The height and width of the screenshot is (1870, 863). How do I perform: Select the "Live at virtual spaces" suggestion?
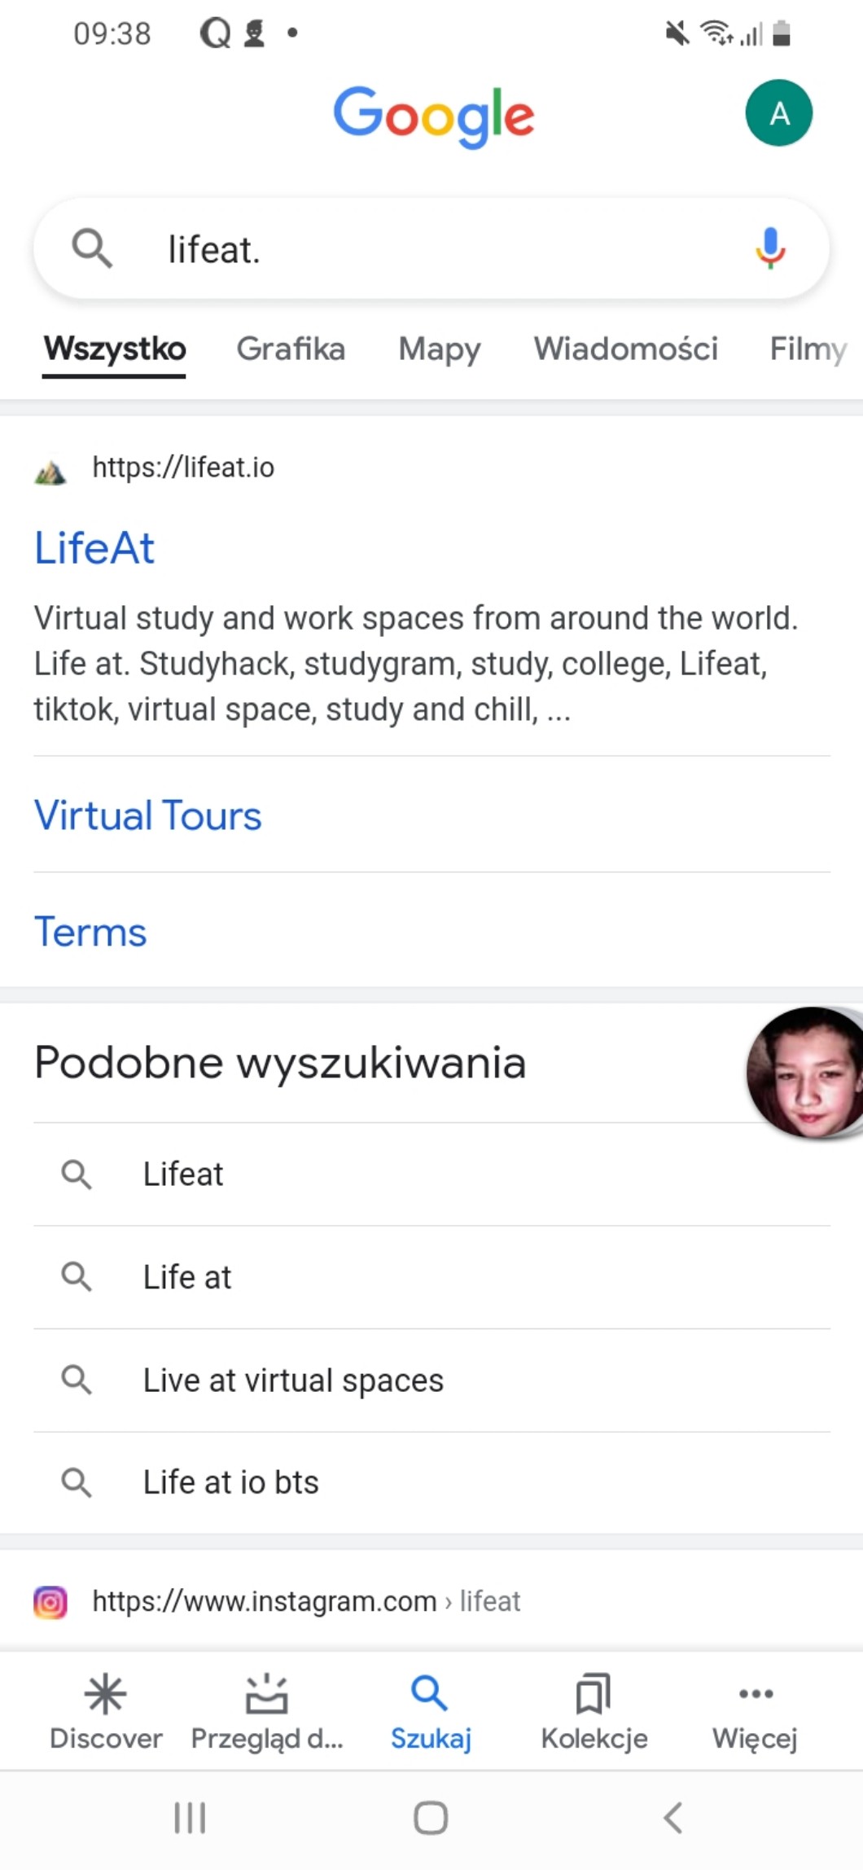coord(293,1381)
